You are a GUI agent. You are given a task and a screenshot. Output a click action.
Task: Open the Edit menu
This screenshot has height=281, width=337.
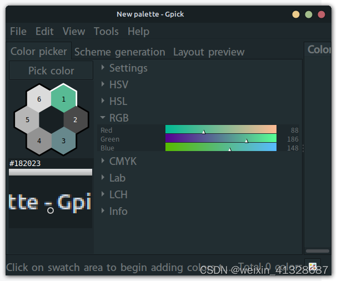44,32
